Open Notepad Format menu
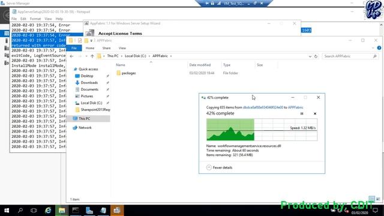Screen dimensions: 384x216 pos(35,19)
